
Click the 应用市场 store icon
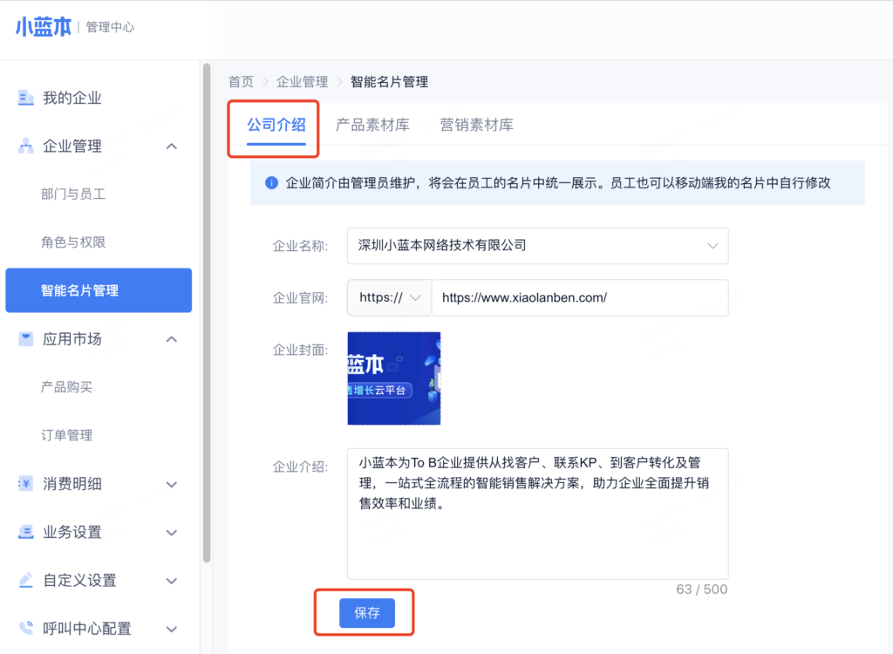[x=25, y=339]
